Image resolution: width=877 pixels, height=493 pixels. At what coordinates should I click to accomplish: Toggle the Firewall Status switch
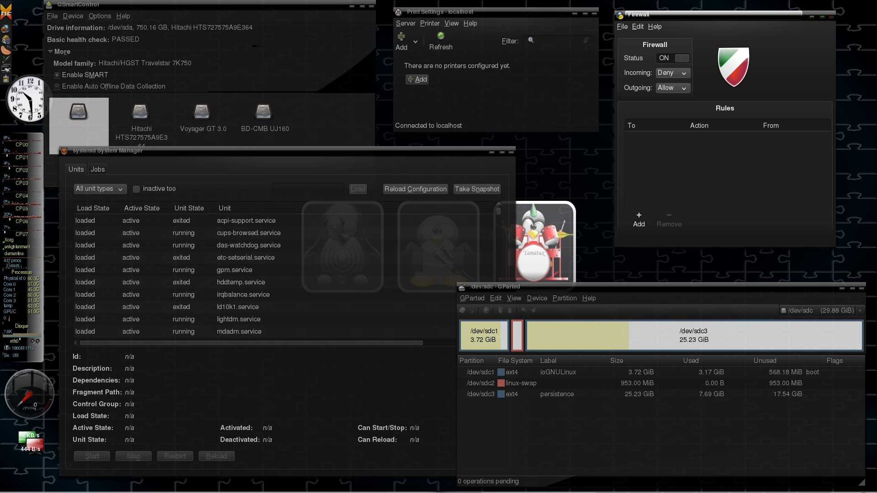pyautogui.click(x=673, y=58)
